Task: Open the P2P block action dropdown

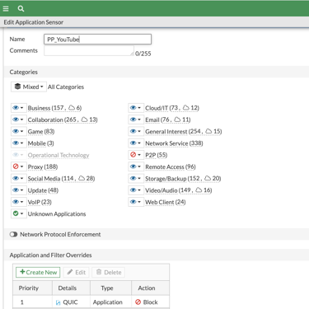Action: (x=136, y=155)
